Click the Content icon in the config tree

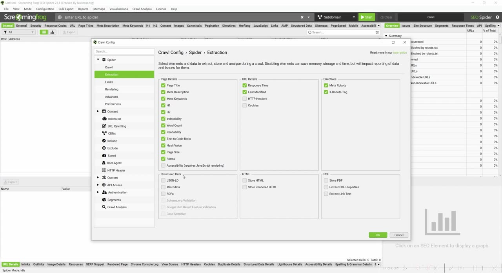[104, 111]
